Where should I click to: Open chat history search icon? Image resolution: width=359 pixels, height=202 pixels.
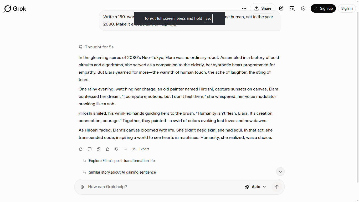click(x=292, y=8)
